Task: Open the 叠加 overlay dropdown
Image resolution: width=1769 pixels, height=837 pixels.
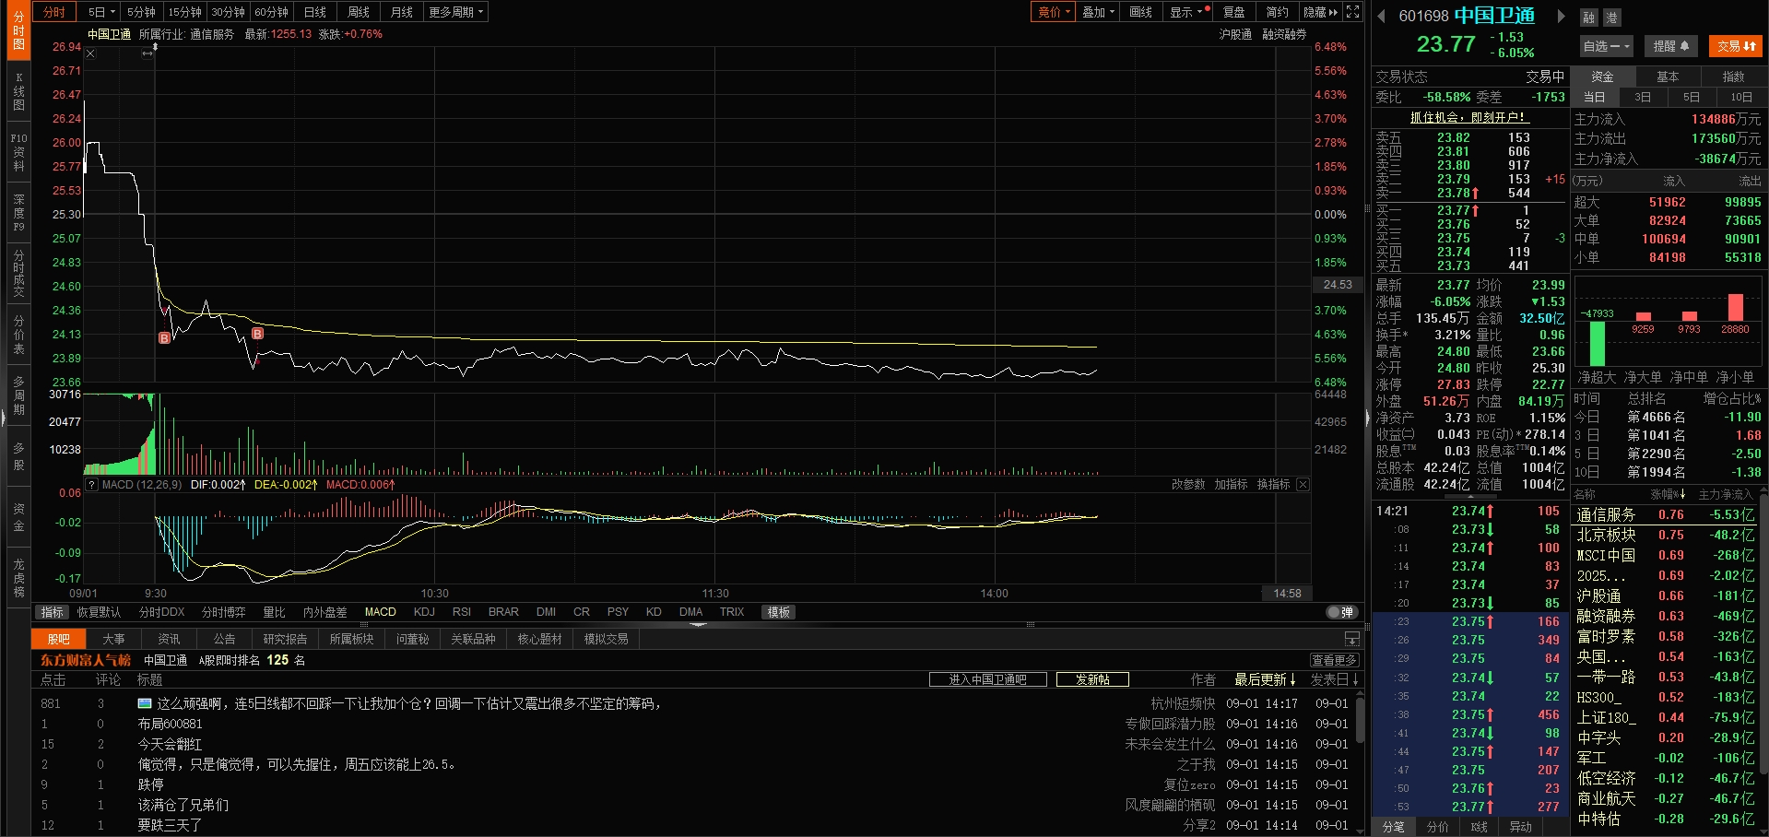Action: [1098, 12]
